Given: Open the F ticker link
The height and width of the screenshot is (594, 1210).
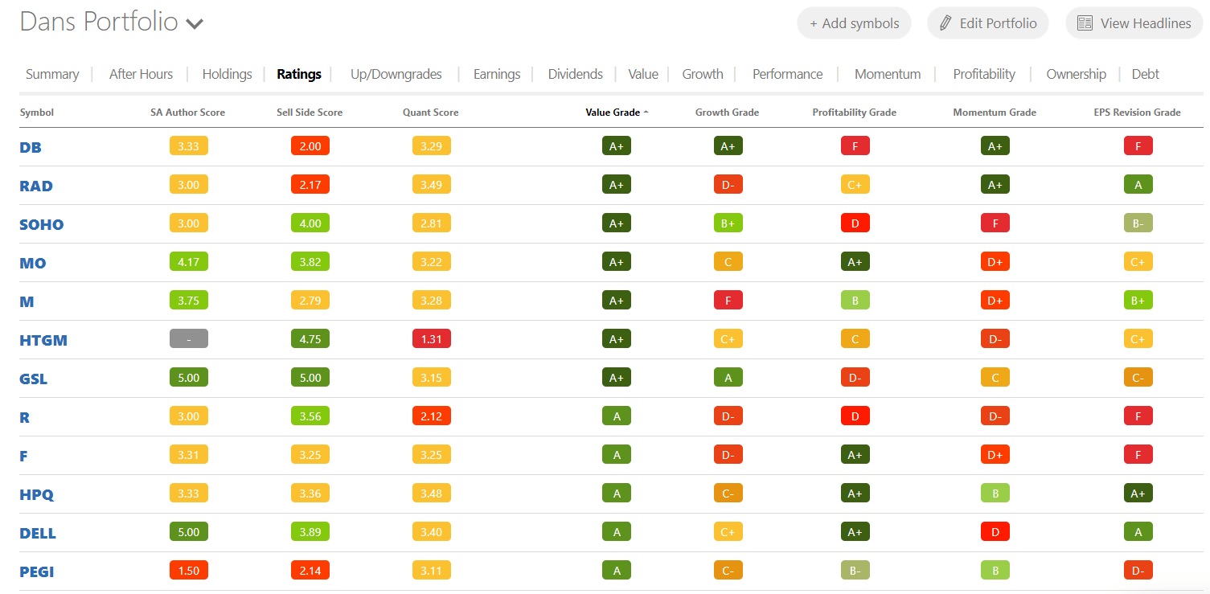Looking at the screenshot, I should pyautogui.click(x=25, y=456).
